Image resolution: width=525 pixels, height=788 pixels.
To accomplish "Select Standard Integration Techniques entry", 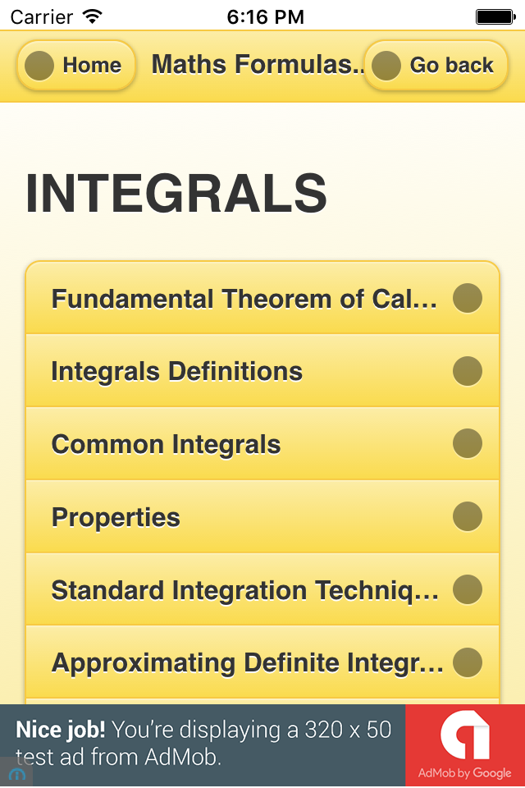I will 244,590.
